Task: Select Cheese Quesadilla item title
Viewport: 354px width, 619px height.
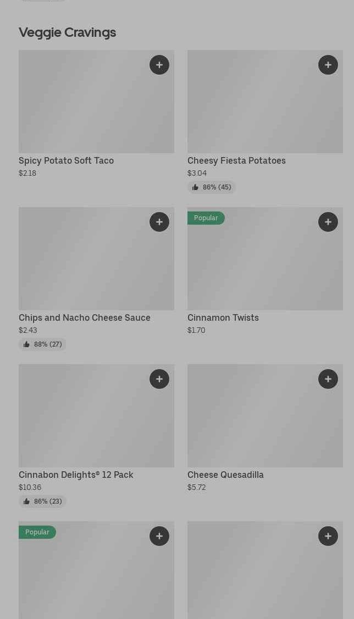Action: 225,475
